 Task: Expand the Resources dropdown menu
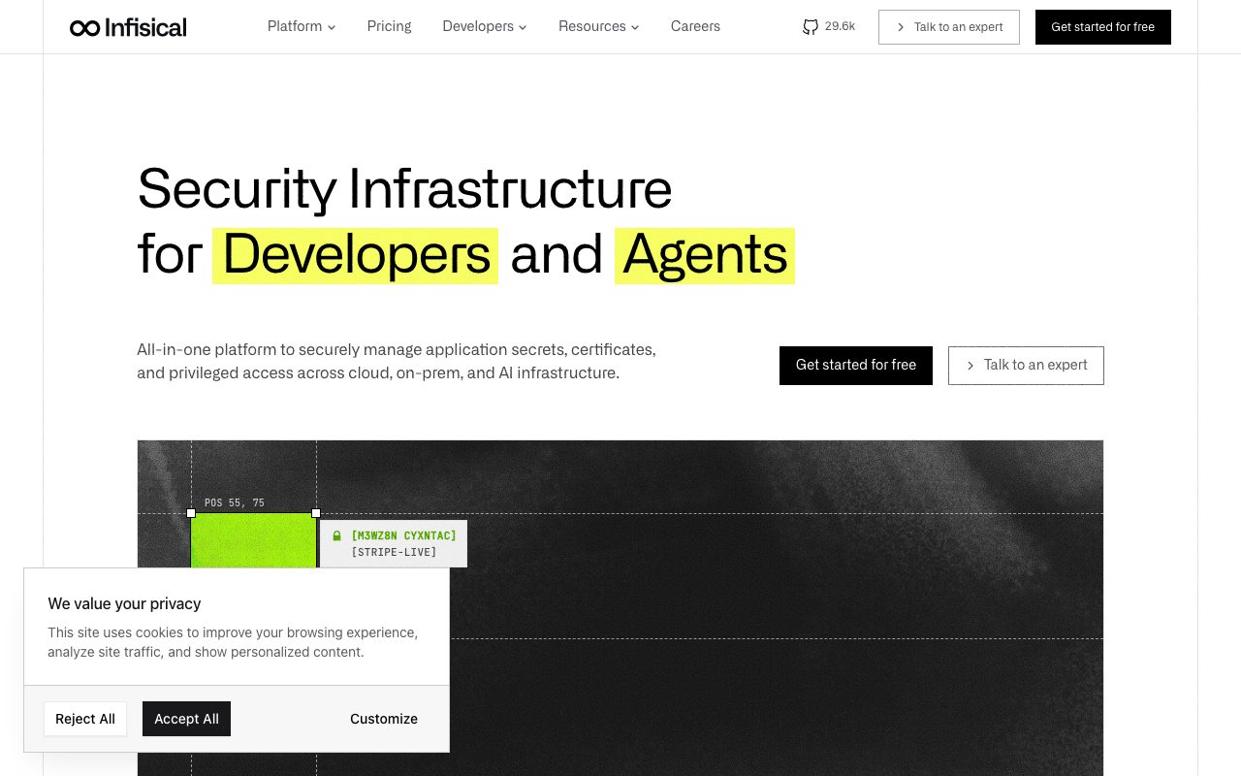(599, 26)
